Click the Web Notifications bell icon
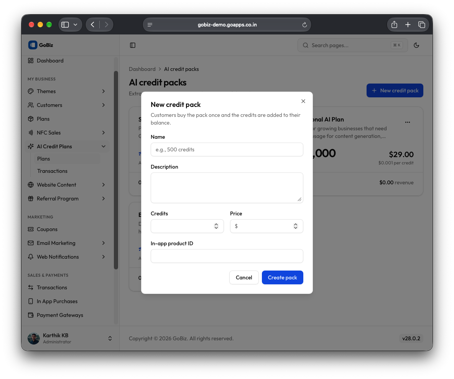 click(30, 257)
